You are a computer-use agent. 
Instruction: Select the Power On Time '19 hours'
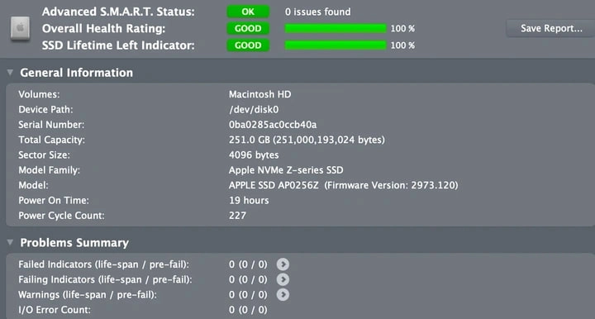pyautogui.click(x=249, y=201)
